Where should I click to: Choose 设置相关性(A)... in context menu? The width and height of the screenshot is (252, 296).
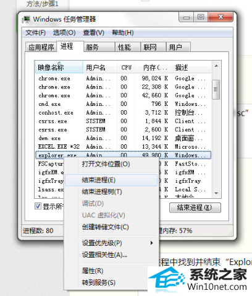click(111, 255)
